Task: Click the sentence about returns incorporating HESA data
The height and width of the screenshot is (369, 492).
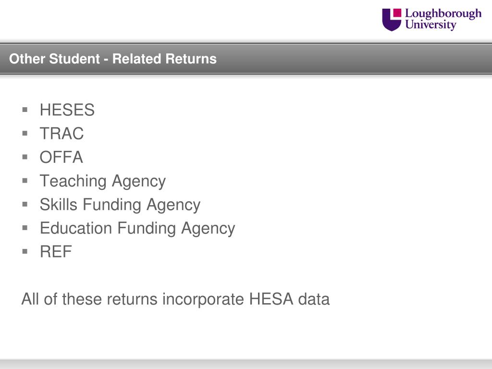Action: (x=175, y=299)
